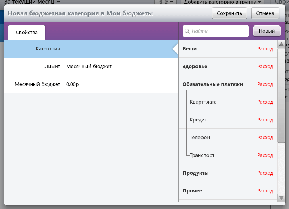This screenshot has width=289, height=209.
Task: Edit the Месячный бюджет amount 0,00р
Action: click(x=73, y=84)
